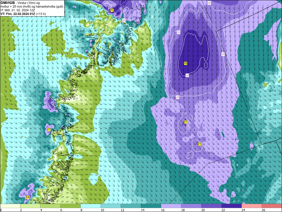This screenshot has width=282, height=212.
Task: Click the '20' tick on the color scale
Action: pyautogui.click(x=203, y=210)
